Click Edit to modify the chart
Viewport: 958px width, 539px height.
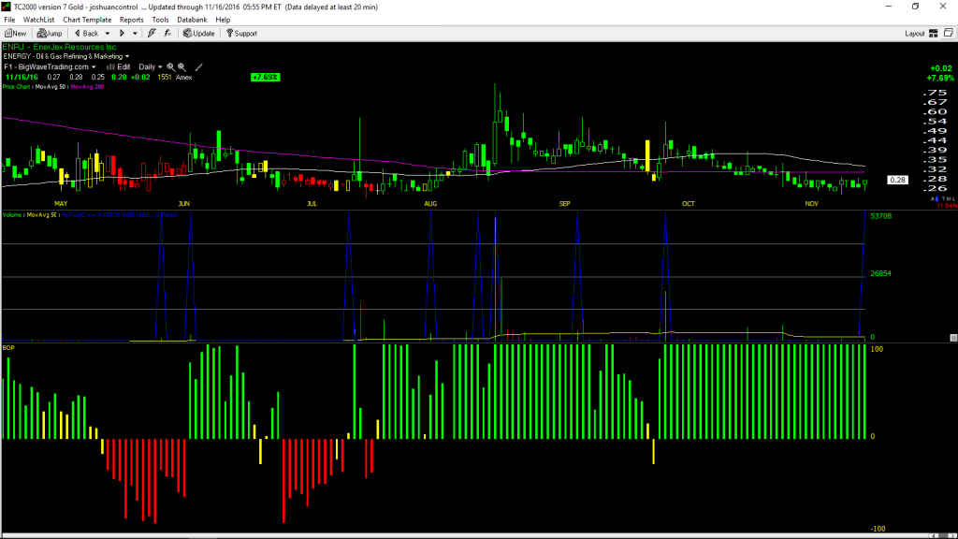coord(119,67)
